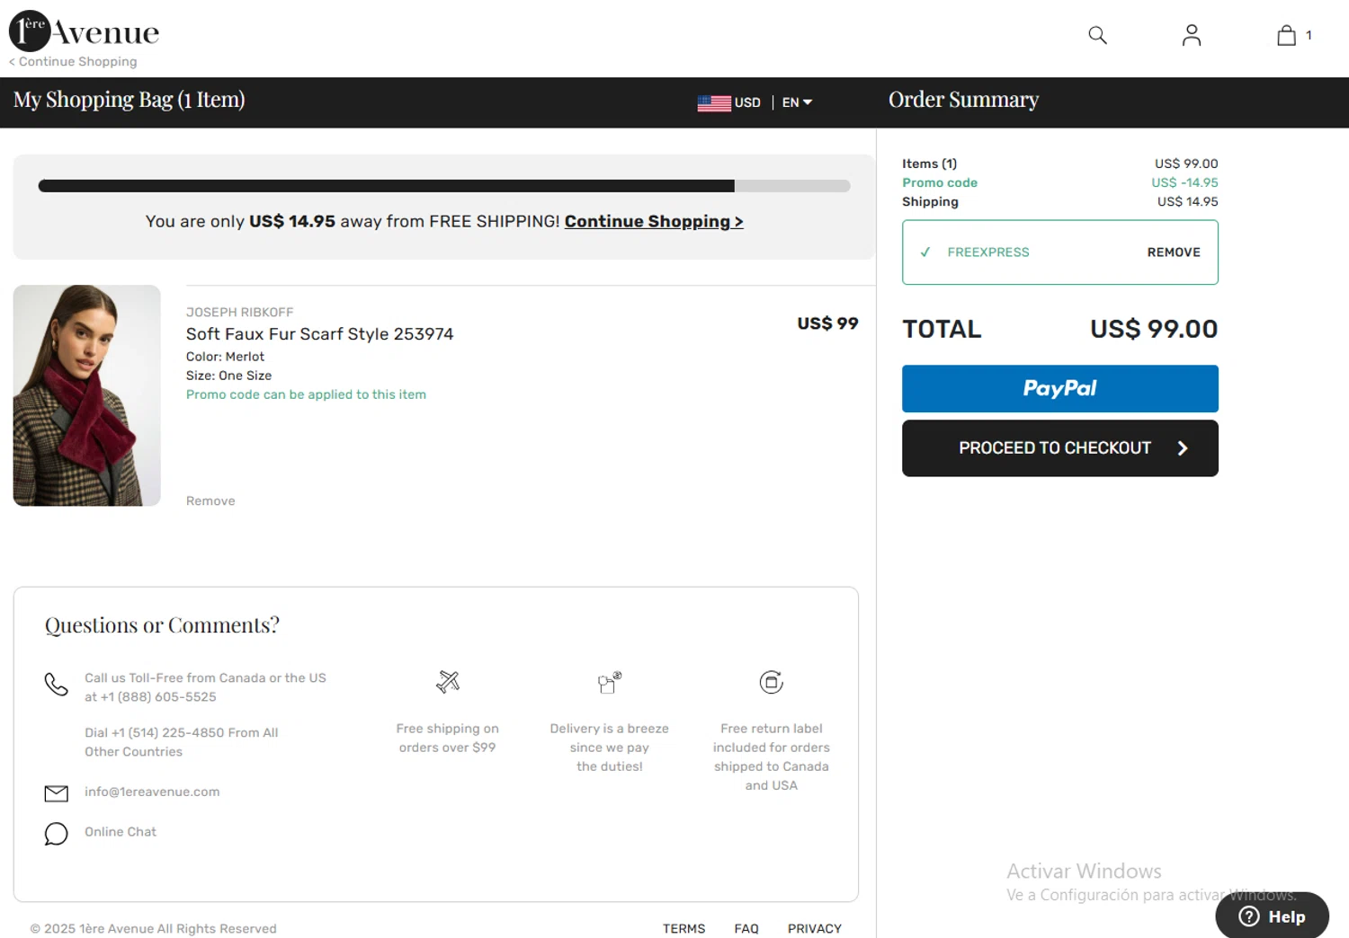Click Size: One Size text
This screenshot has width=1349, height=938.
pos(228,376)
